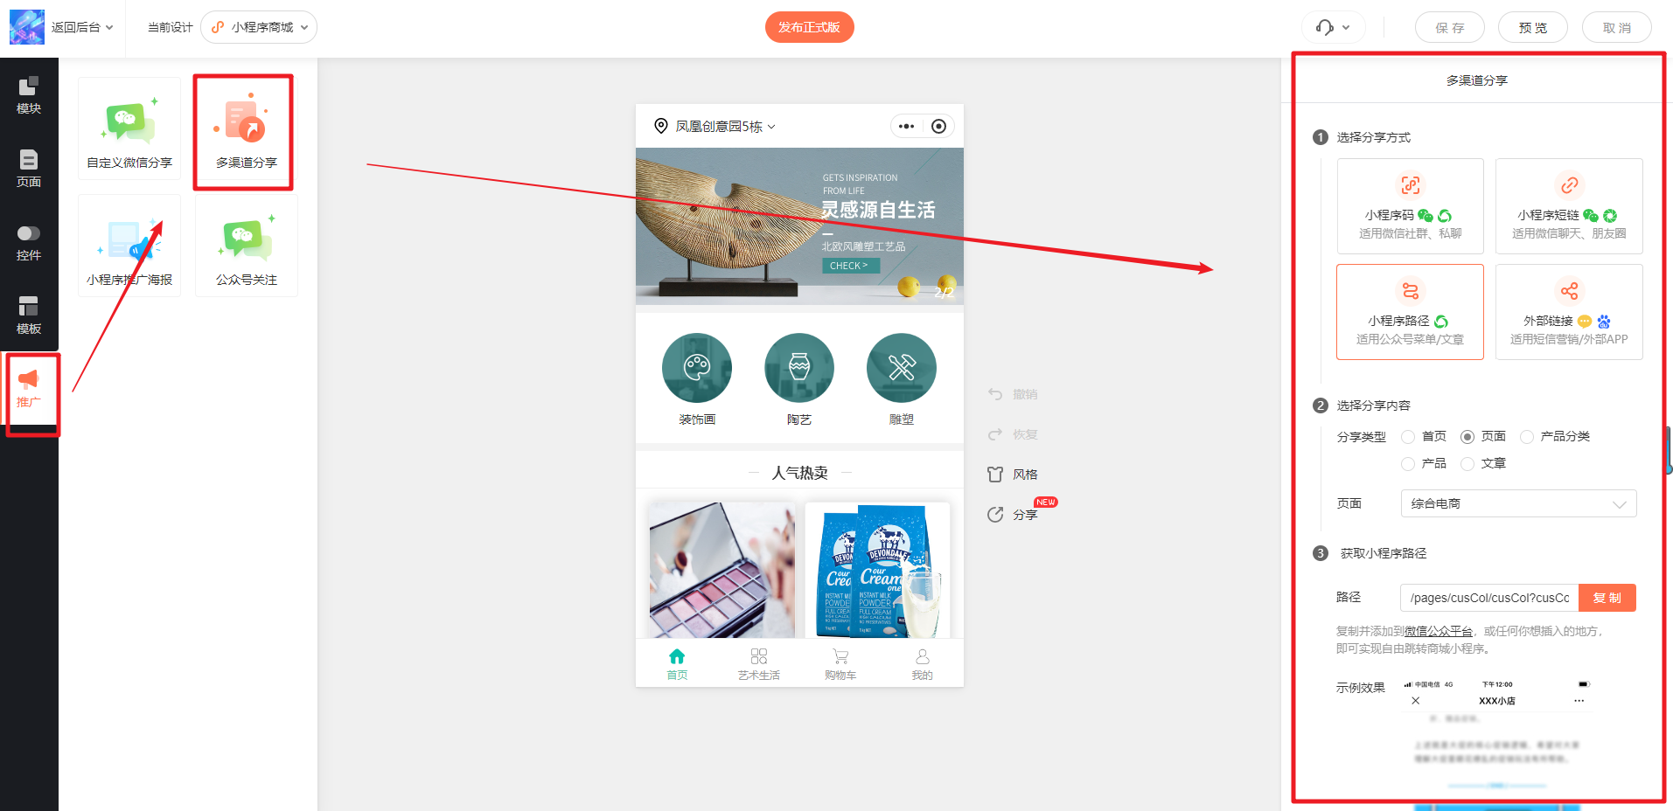This screenshot has width=1673, height=811.
Task: Copy the mini program path with 复制
Action: 1607,598
